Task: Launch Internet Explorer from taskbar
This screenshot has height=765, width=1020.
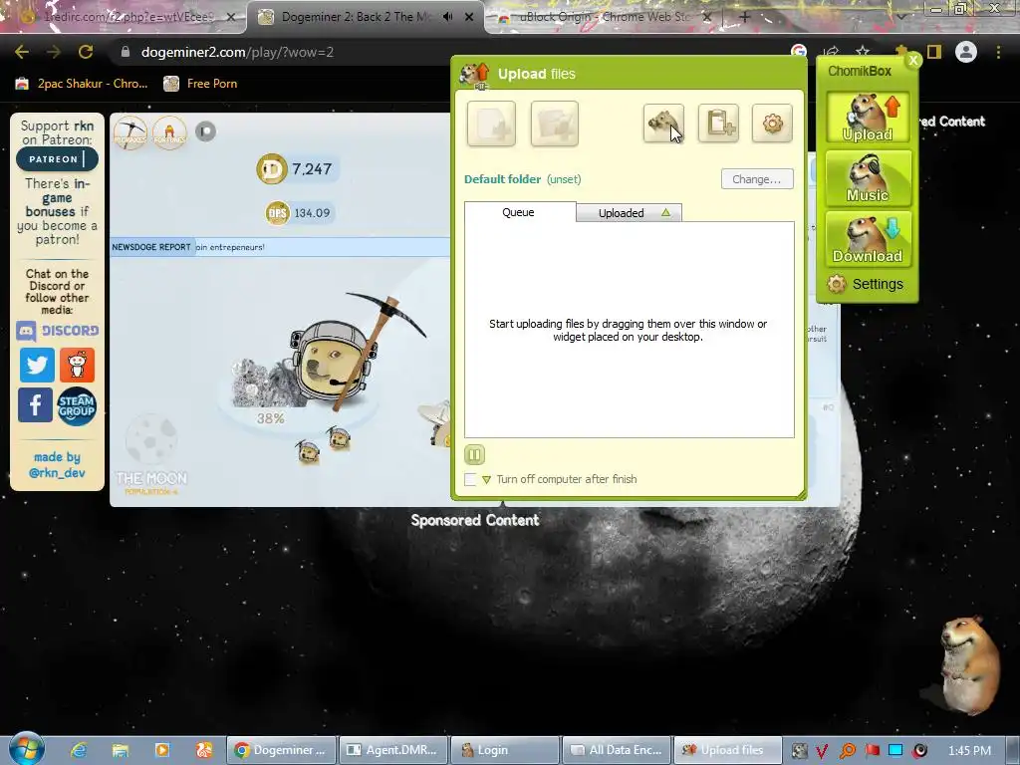Action: (x=79, y=750)
